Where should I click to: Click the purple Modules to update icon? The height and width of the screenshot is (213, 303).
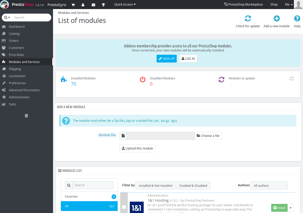pyautogui.click(x=221, y=80)
